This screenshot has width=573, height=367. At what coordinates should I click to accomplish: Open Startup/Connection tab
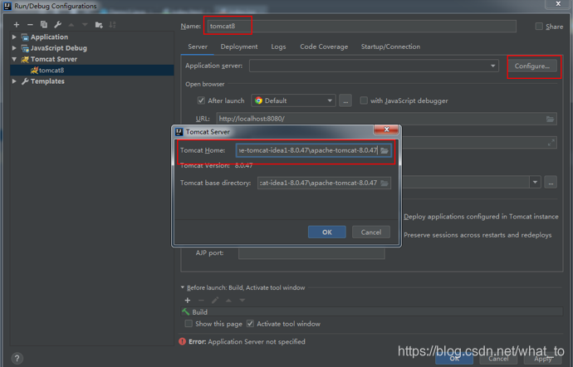coord(390,46)
